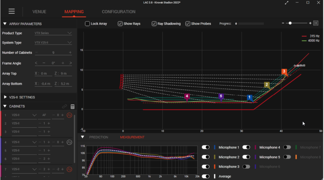Screen dimensions: 324x180
Task: Select probe marker 2 on the map
Action: [x=267, y=85]
